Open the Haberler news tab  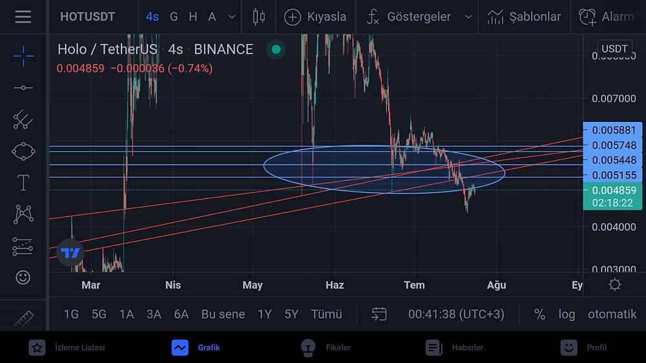click(454, 347)
